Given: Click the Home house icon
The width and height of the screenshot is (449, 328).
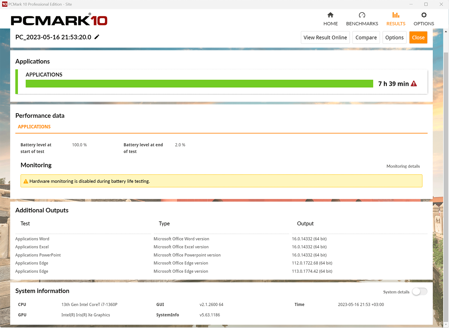Looking at the screenshot, I should 330,15.
